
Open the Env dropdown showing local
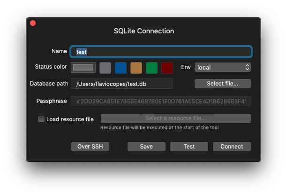[x=223, y=67]
